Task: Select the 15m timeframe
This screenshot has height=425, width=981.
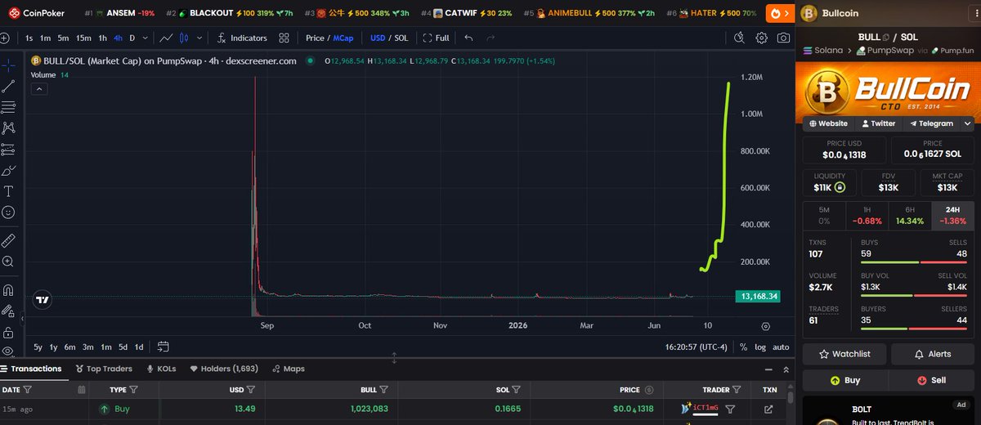Action: 83,38
